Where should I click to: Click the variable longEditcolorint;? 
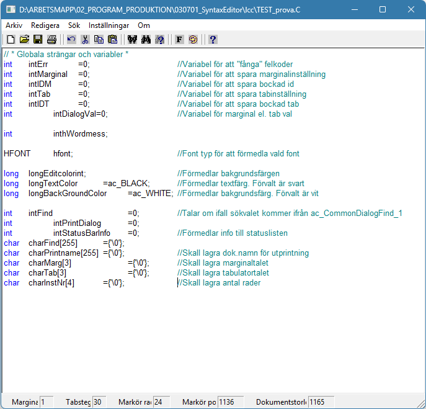(57, 174)
